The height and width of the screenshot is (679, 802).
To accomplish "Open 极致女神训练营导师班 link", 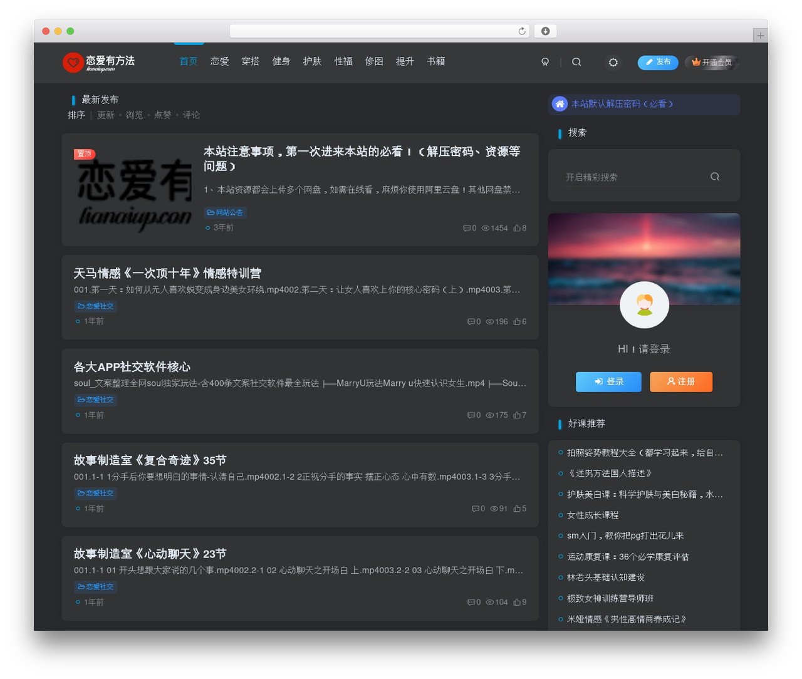I will point(610,598).
